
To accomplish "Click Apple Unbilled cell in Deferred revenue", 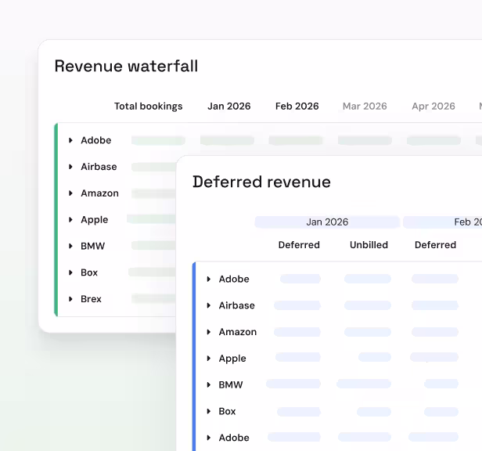I will [x=375, y=357].
